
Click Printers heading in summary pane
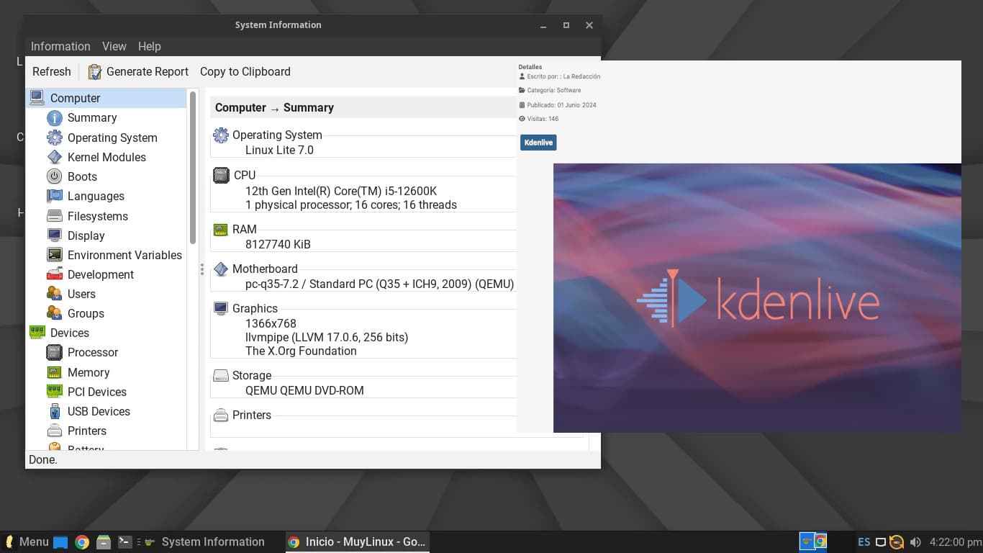click(252, 415)
